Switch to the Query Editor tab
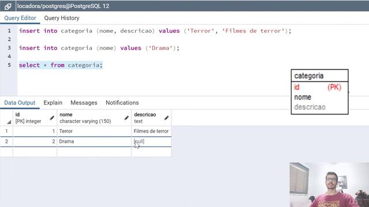 point(20,18)
